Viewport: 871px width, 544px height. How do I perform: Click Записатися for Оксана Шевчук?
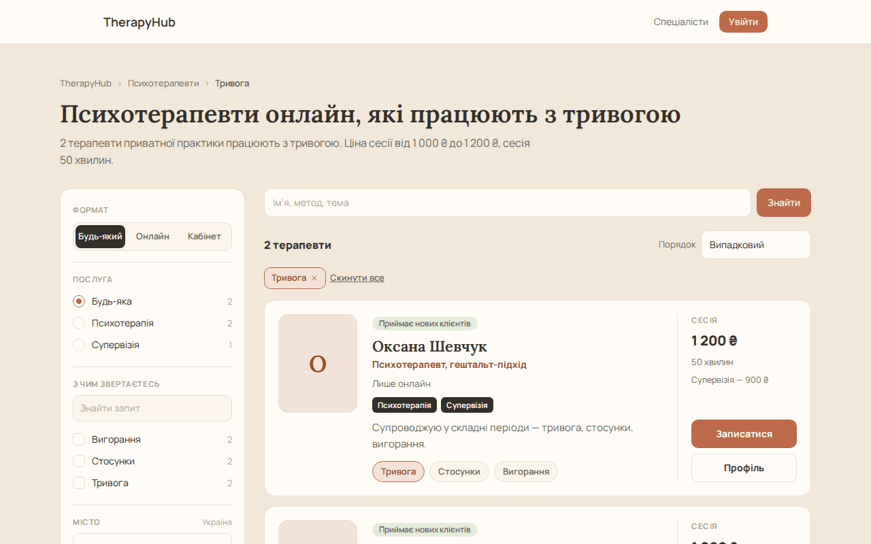[x=744, y=434]
